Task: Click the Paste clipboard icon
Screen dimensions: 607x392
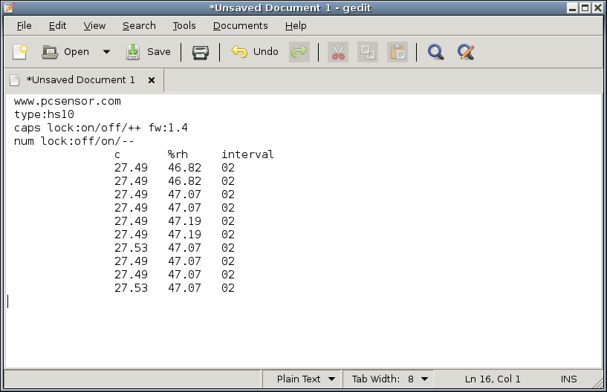Action: coord(397,52)
